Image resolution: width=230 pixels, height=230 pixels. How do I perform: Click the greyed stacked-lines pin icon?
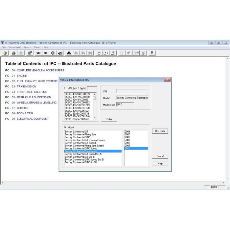pos(143,53)
